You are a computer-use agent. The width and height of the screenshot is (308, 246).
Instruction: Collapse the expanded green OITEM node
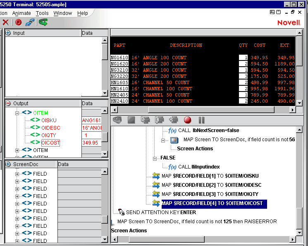click(x=17, y=113)
